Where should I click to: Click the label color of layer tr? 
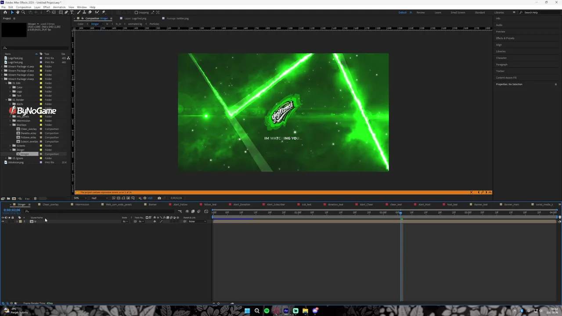click(x=20, y=221)
